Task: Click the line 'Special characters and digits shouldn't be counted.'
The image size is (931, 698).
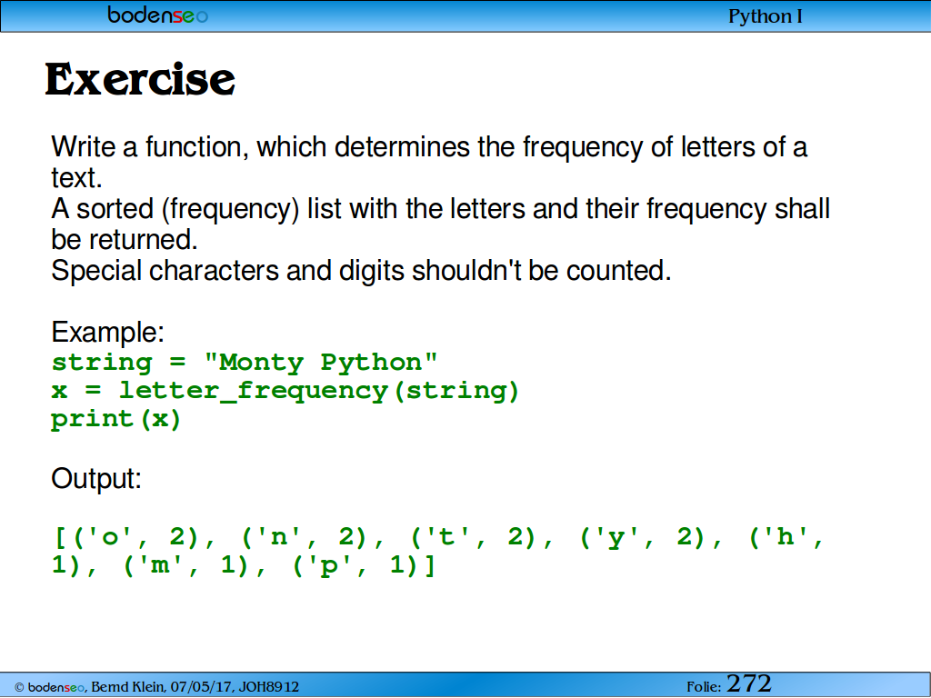Action: pos(361,271)
